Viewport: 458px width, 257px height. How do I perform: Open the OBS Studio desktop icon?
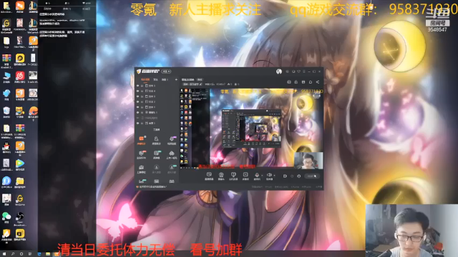20,218
